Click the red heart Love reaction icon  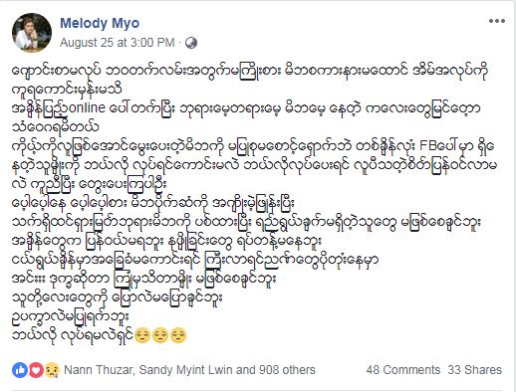click(36, 370)
